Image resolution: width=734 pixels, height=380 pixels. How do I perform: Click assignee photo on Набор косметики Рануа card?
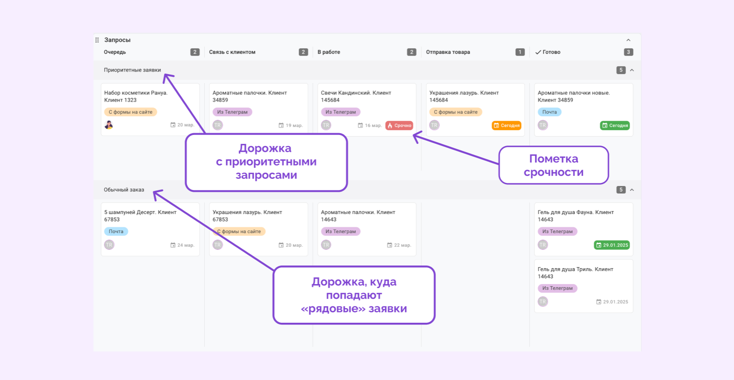coord(109,125)
